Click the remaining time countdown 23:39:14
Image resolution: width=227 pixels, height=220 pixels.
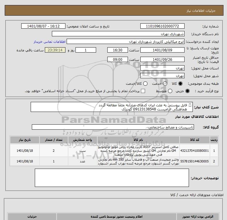(x=55, y=50)
